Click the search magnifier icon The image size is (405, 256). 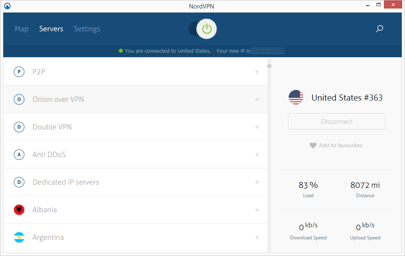379,29
